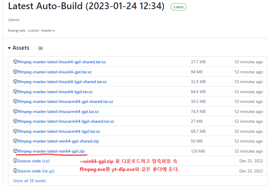Collapse the Assets disclosure triangle
Screen dimensions: 268x186
9,48
